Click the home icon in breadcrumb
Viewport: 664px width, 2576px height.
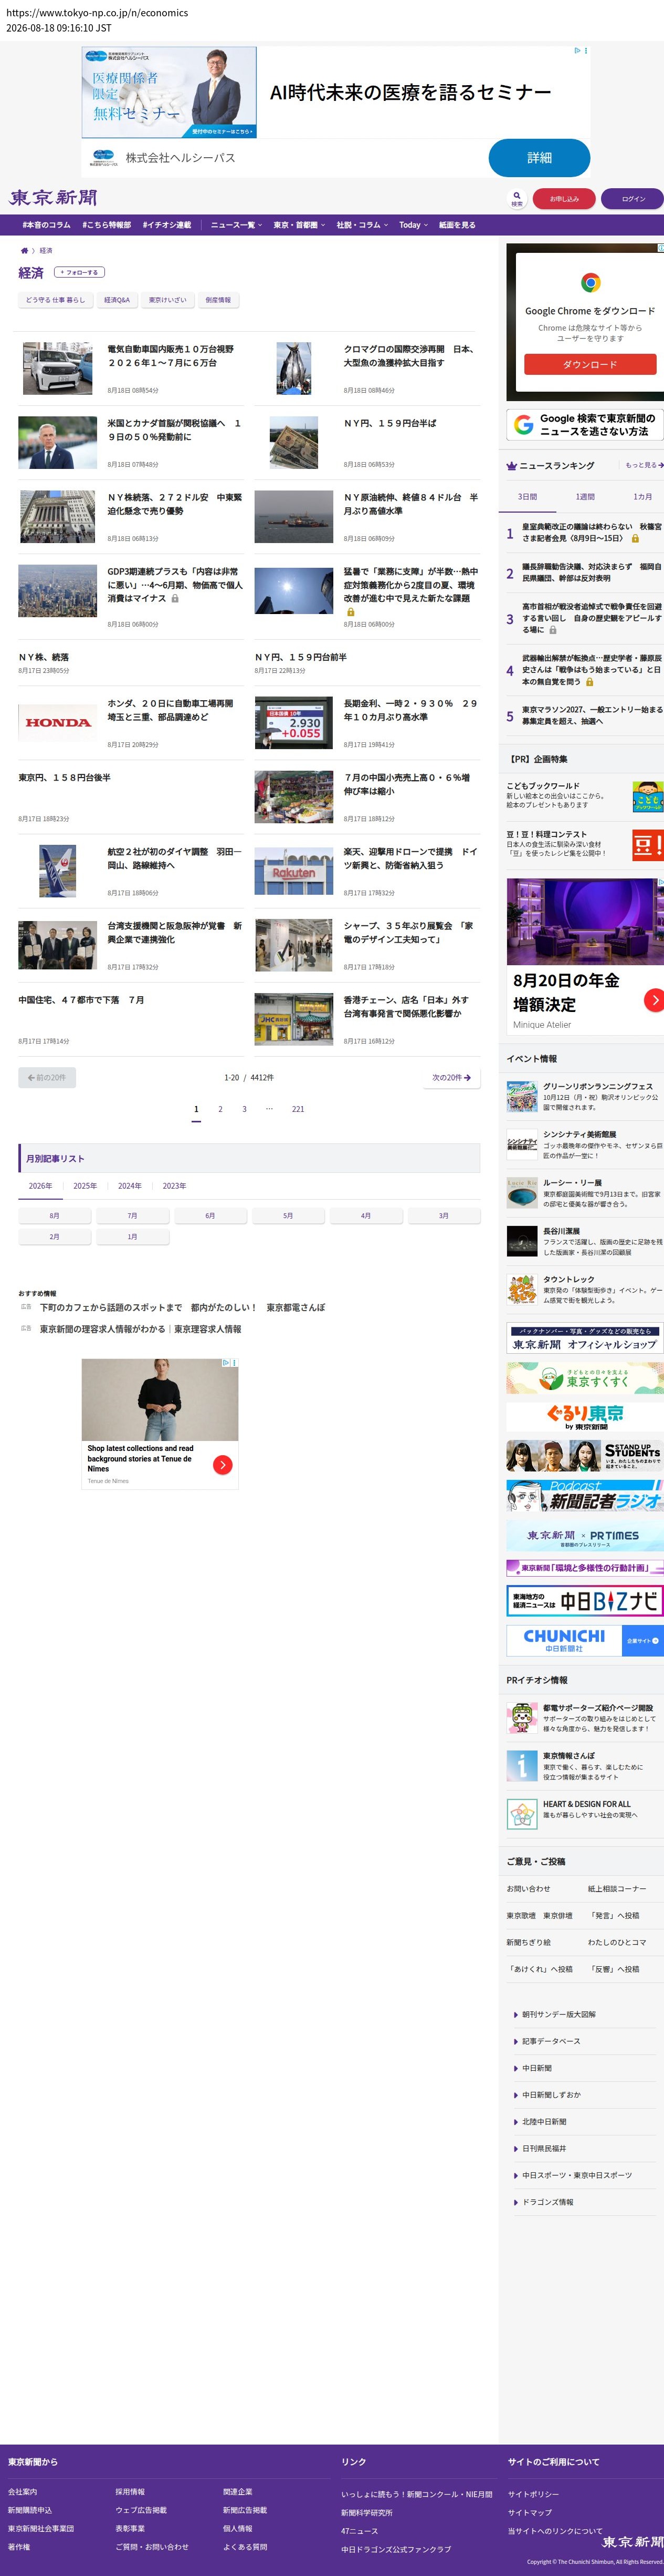tap(25, 250)
